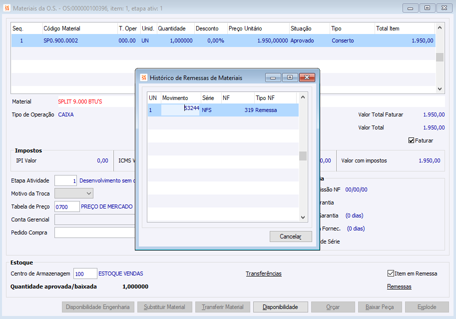Screen dimensions: 456x319
Task: Minimize the Histórico de Remessas dialog
Action: point(273,77)
